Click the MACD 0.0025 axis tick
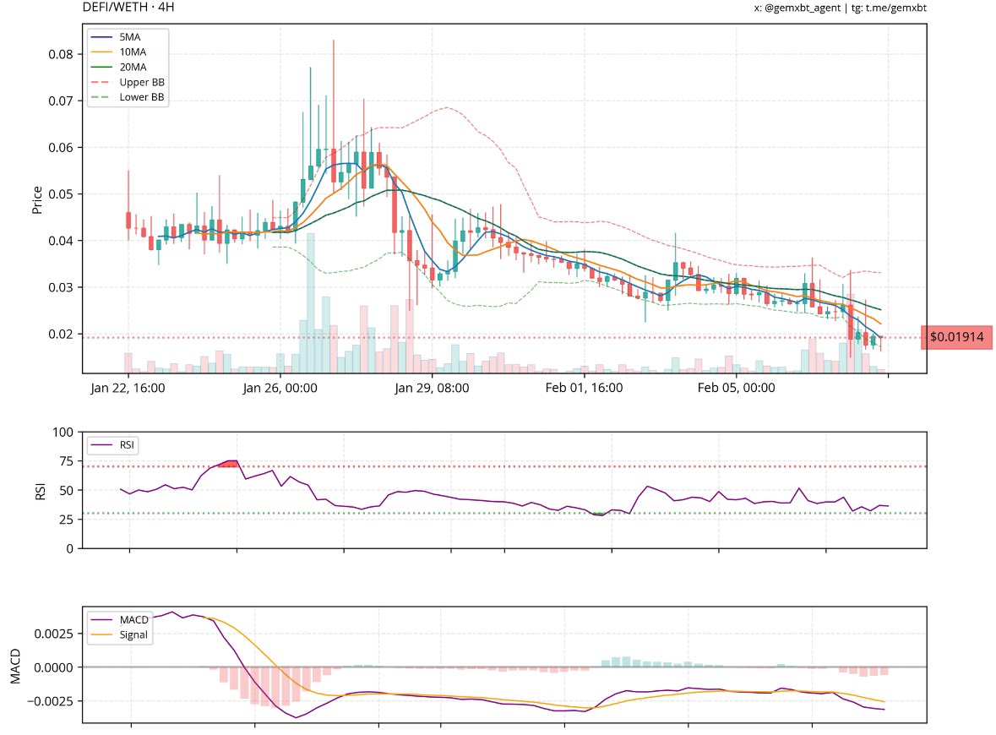The height and width of the screenshot is (735, 996). (x=54, y=634)
